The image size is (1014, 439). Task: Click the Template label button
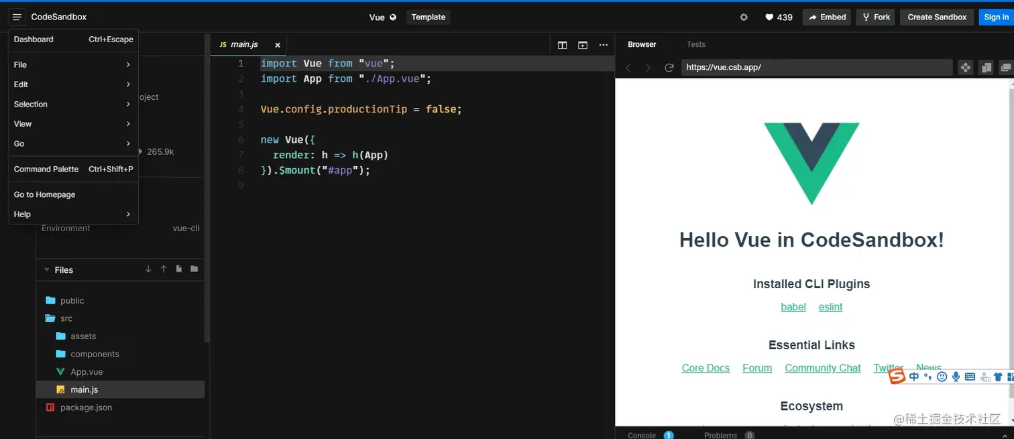429,17
